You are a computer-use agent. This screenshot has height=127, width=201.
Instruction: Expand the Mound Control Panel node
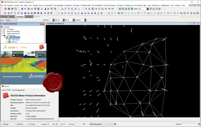pyautogui.click(x=2, y=31)
